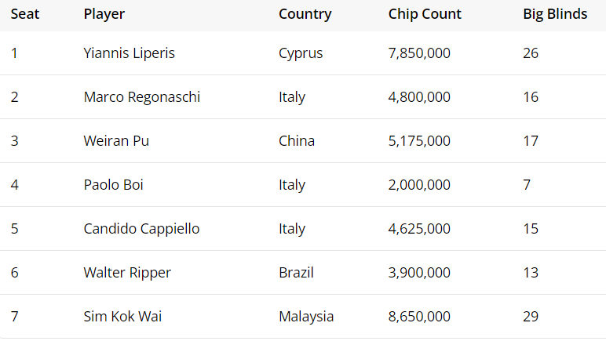Click the Country column header
Viewport: 606px width, 341px height.
pyautogui.click(x=305, y=14)
